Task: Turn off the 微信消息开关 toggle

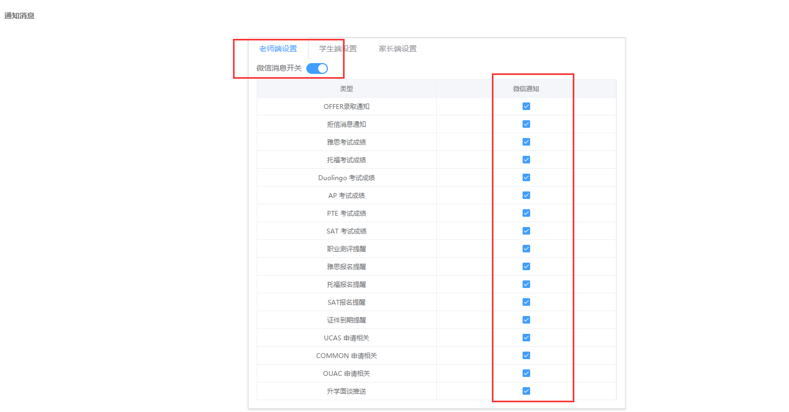Action: pyautogui.click(x=317, y=68)
